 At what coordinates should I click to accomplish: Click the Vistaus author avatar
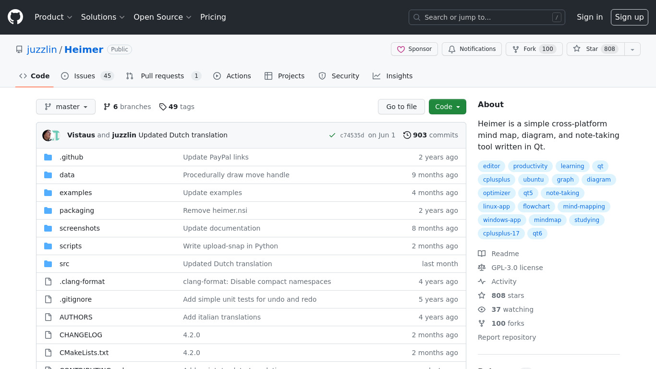point(48,135)
